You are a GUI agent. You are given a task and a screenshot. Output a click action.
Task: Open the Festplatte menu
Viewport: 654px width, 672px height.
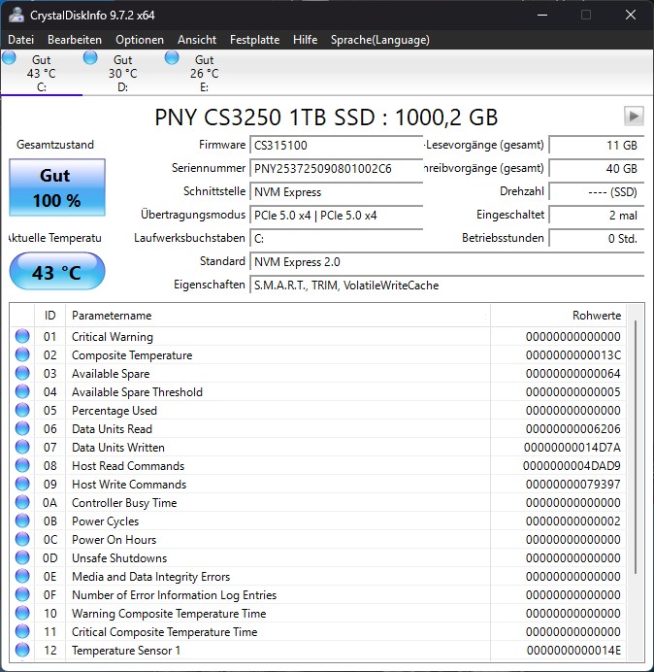pos(254,40)
